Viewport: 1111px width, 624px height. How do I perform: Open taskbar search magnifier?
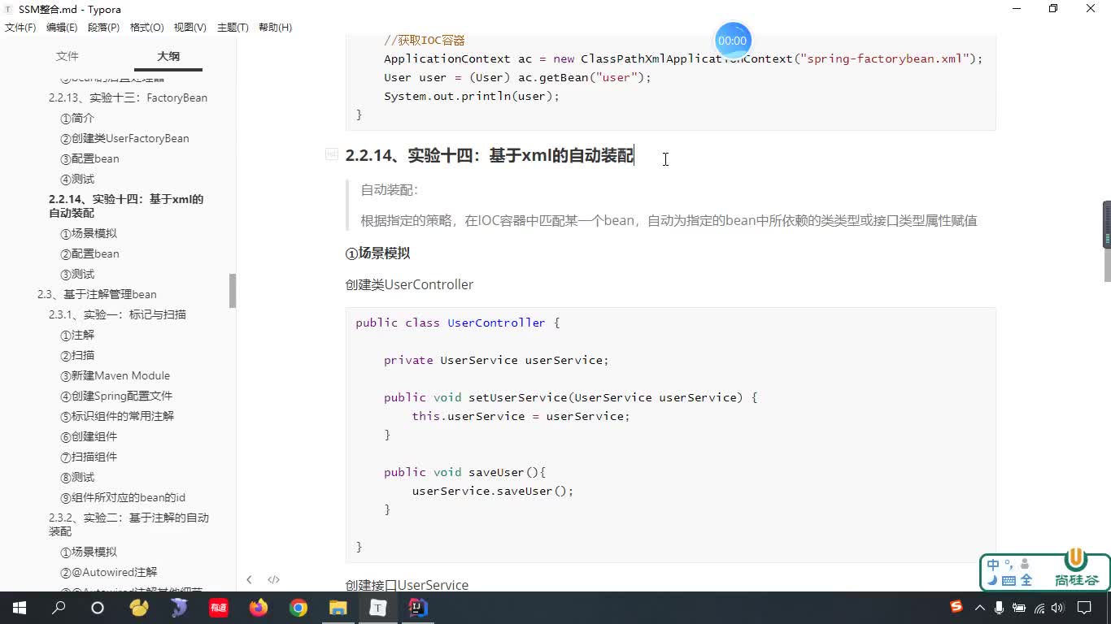coord(59,608)
